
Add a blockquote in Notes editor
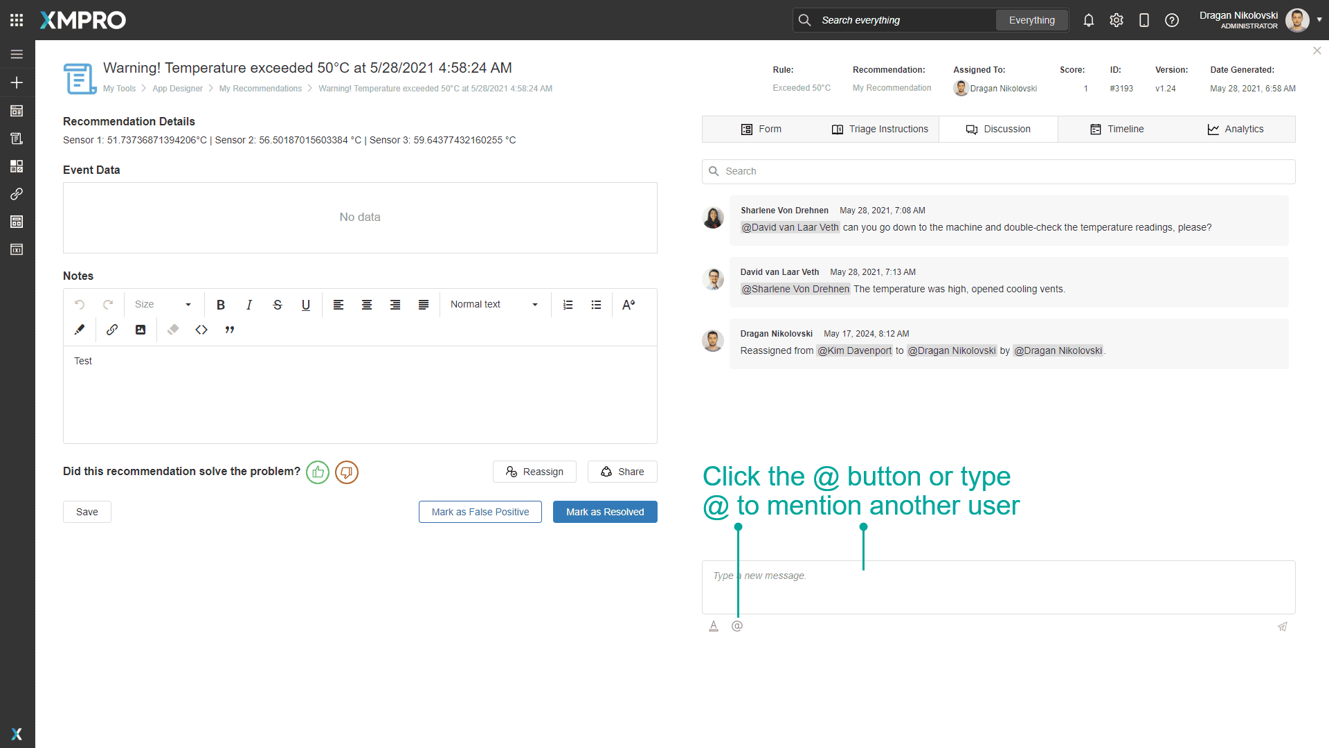[x=230, y=330]
